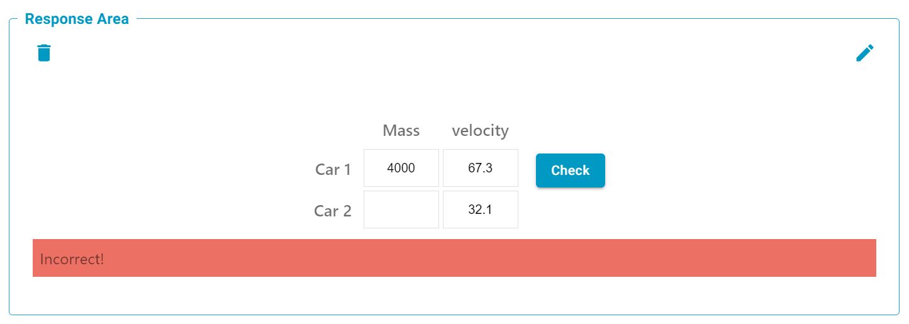Viewport: 909px width, 324px height.
Task: Place cursor on the 32.1 value
Action: coord(481,209)
